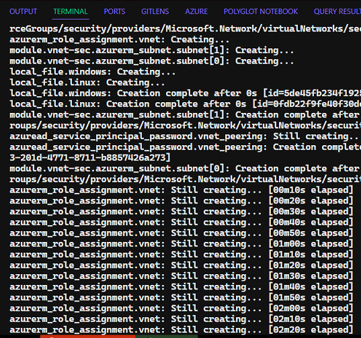Viewport: 361px width, 338px height.
Task: Click the role_assignment line with 01m40s elapsed
Action: [x=182, y=287]
